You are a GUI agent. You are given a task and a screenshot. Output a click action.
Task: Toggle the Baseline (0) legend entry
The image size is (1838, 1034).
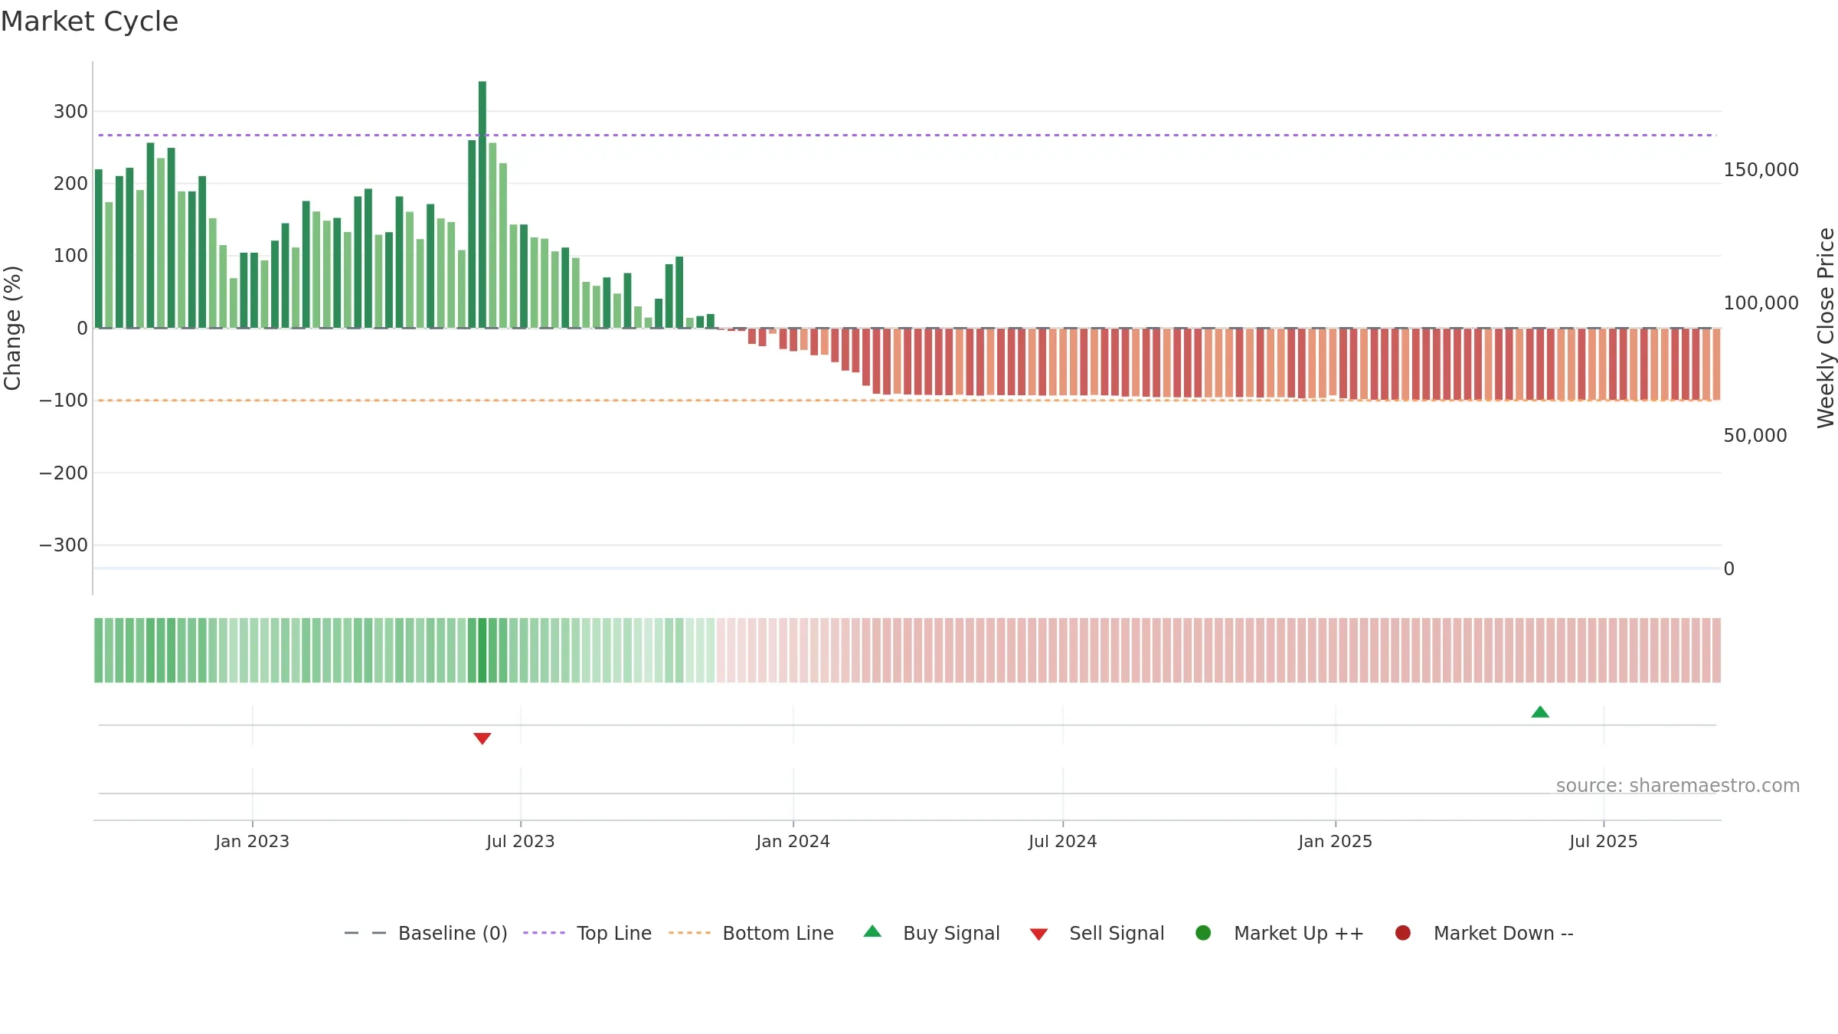[426, 933]
